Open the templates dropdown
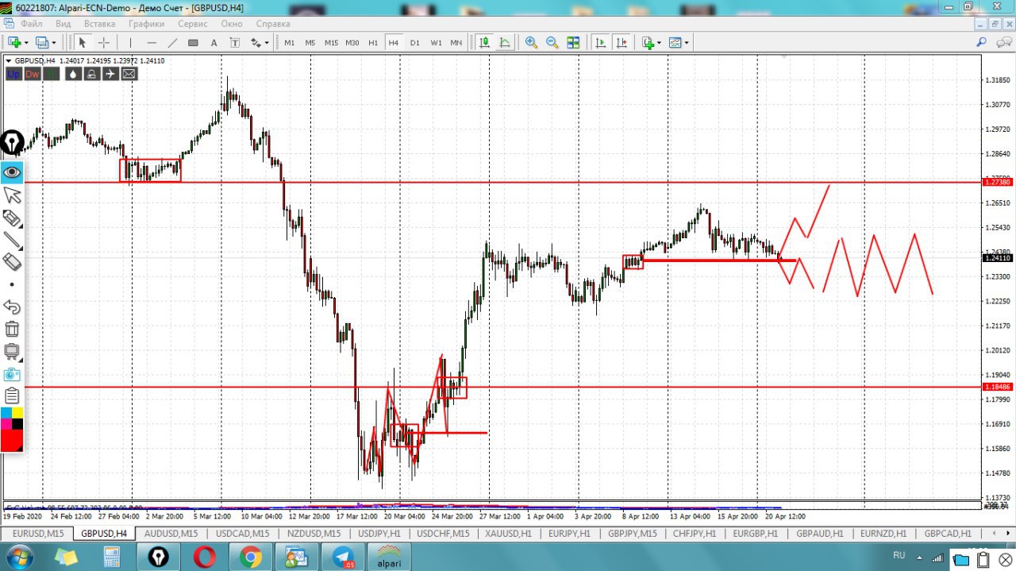Viewport: 1016px width, 571px height. [679, 43]
